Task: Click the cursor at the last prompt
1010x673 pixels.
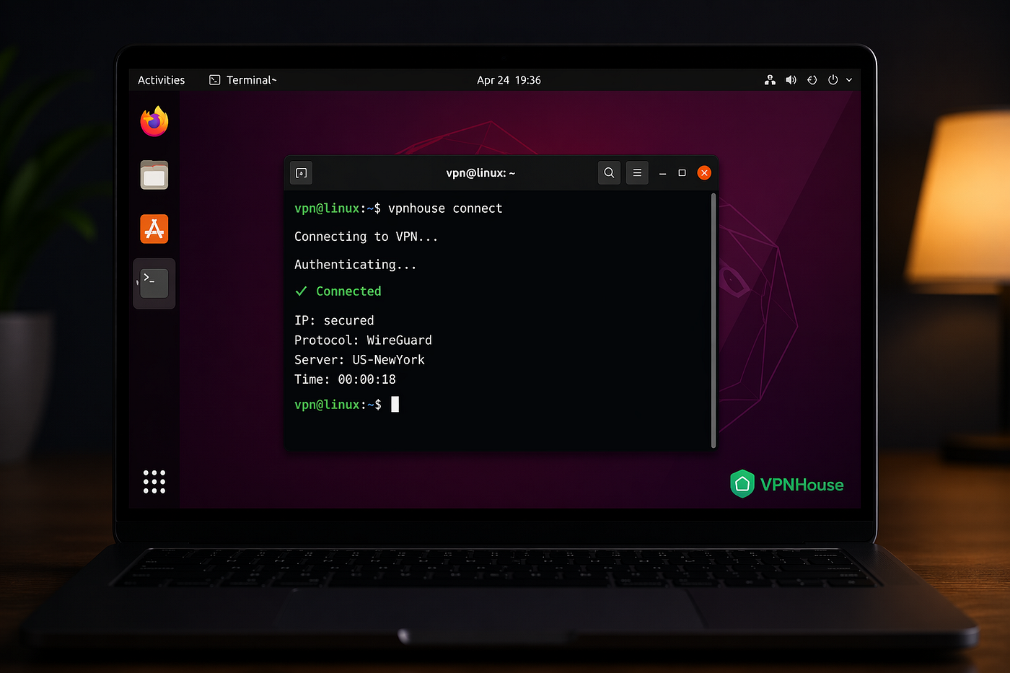Action: click(395, 404)
